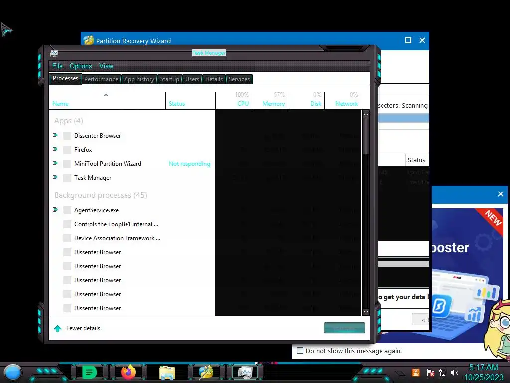Click Device Association Framework process icon
The height and width of the screenshot is (383, 510).
[67, 238]
